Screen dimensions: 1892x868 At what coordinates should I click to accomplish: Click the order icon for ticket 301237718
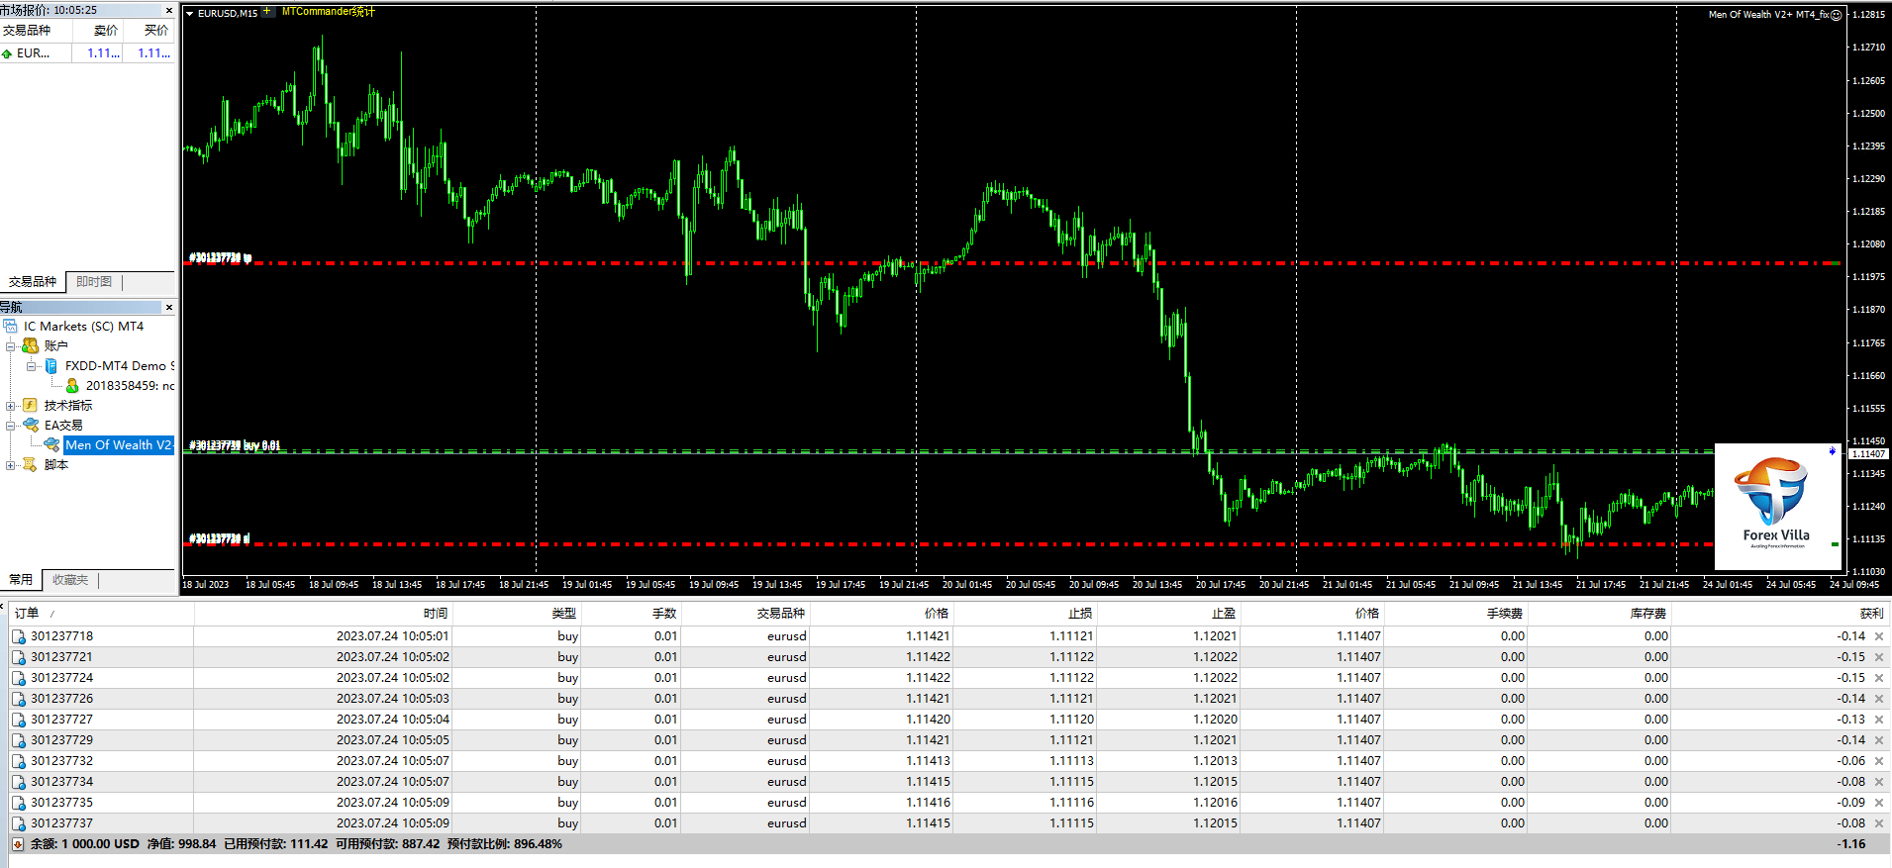tap(19, 636)
